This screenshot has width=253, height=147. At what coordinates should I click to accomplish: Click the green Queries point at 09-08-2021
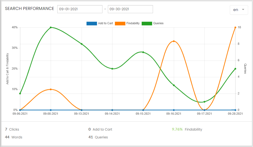coord(51,27)
